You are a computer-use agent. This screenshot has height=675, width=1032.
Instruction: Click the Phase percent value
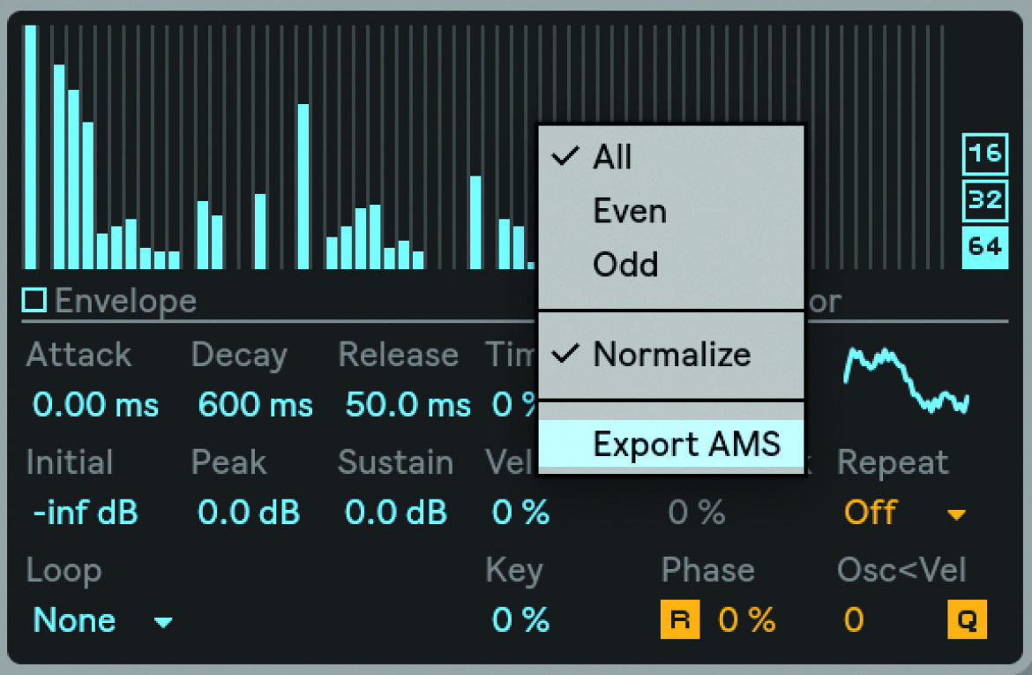point(747,620)
